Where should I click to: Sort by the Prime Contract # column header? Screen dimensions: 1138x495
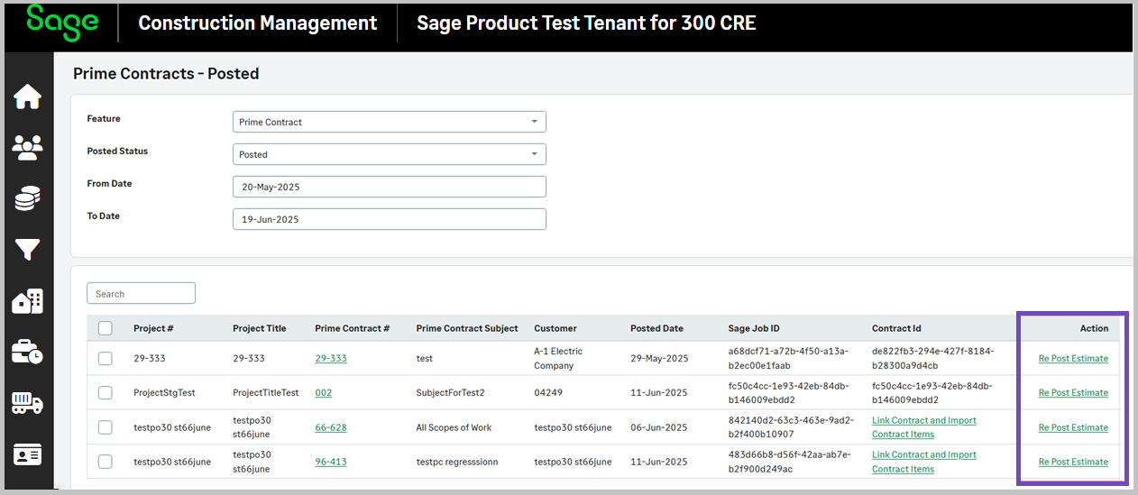353,328
